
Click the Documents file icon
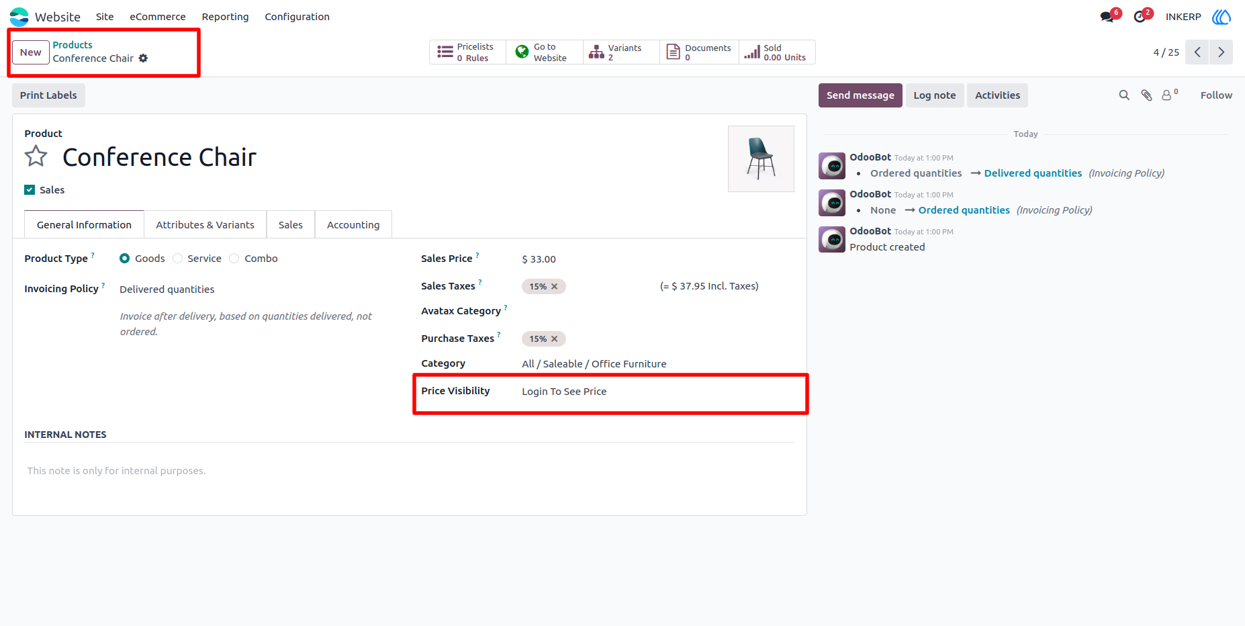tap(673, 52)
